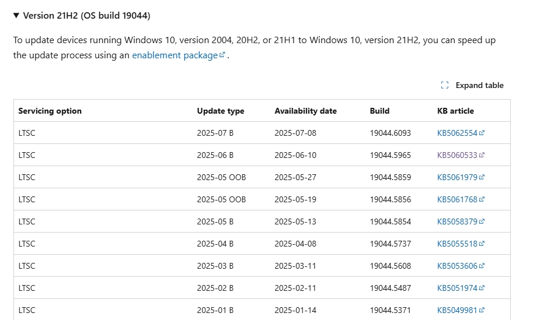Open KB5051974 article link

pos(461,288)
